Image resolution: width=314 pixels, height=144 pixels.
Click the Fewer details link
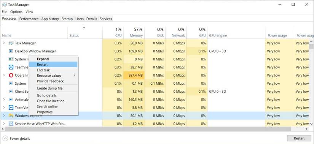click(x=20, y=138)
